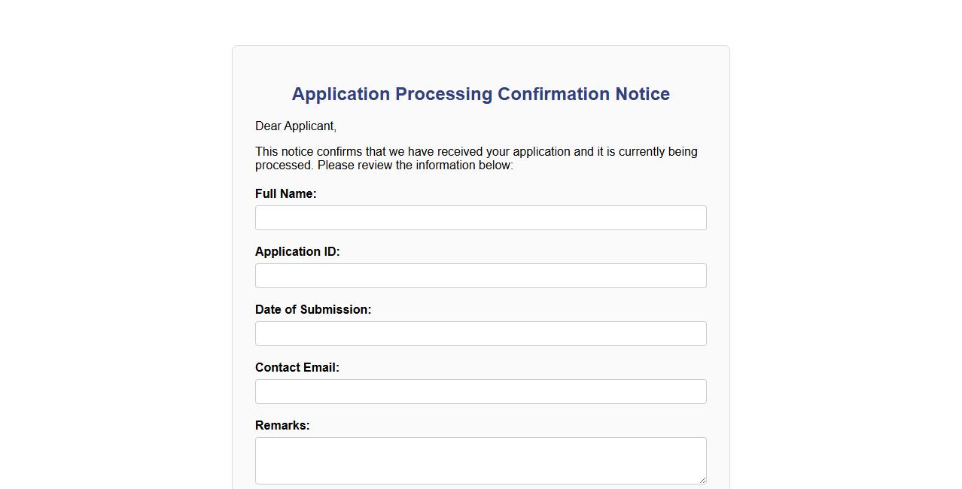Click into the Contact Email input
962x489 pixels.
coord(480,392)
